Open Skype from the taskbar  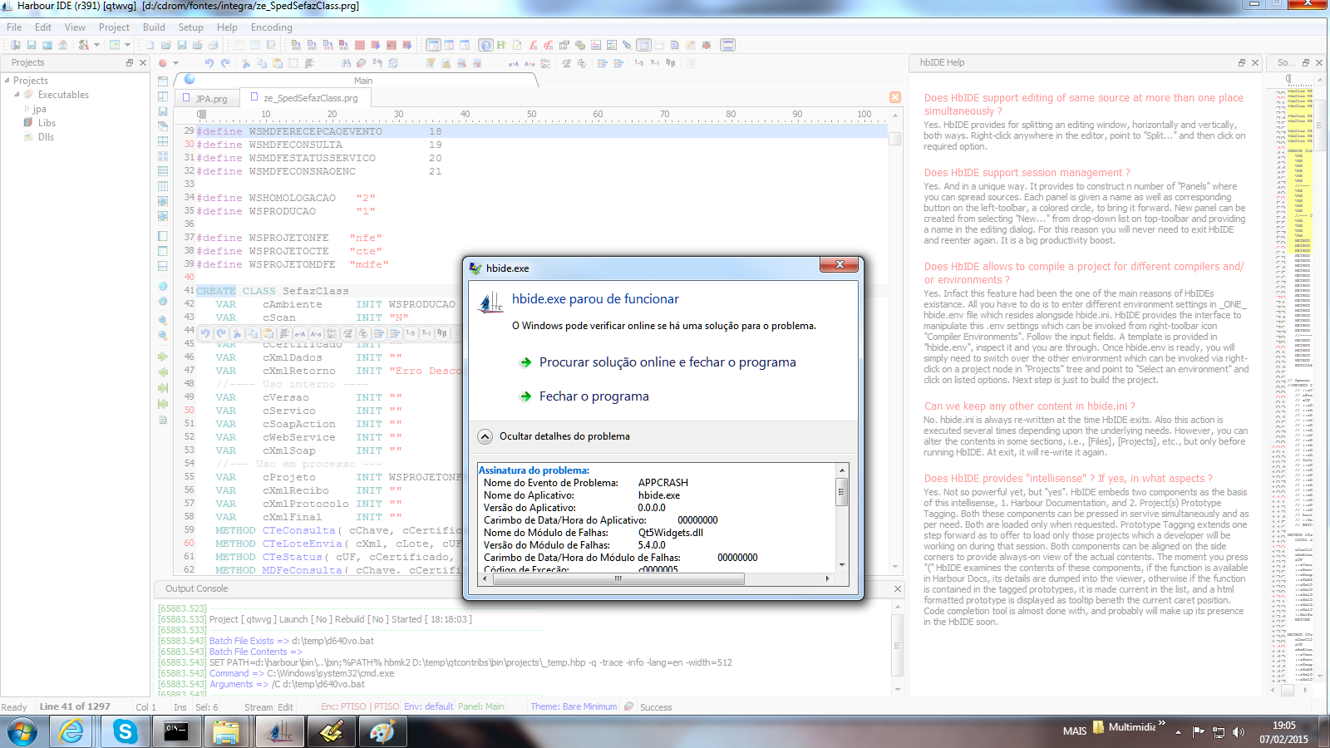(125, 731)
